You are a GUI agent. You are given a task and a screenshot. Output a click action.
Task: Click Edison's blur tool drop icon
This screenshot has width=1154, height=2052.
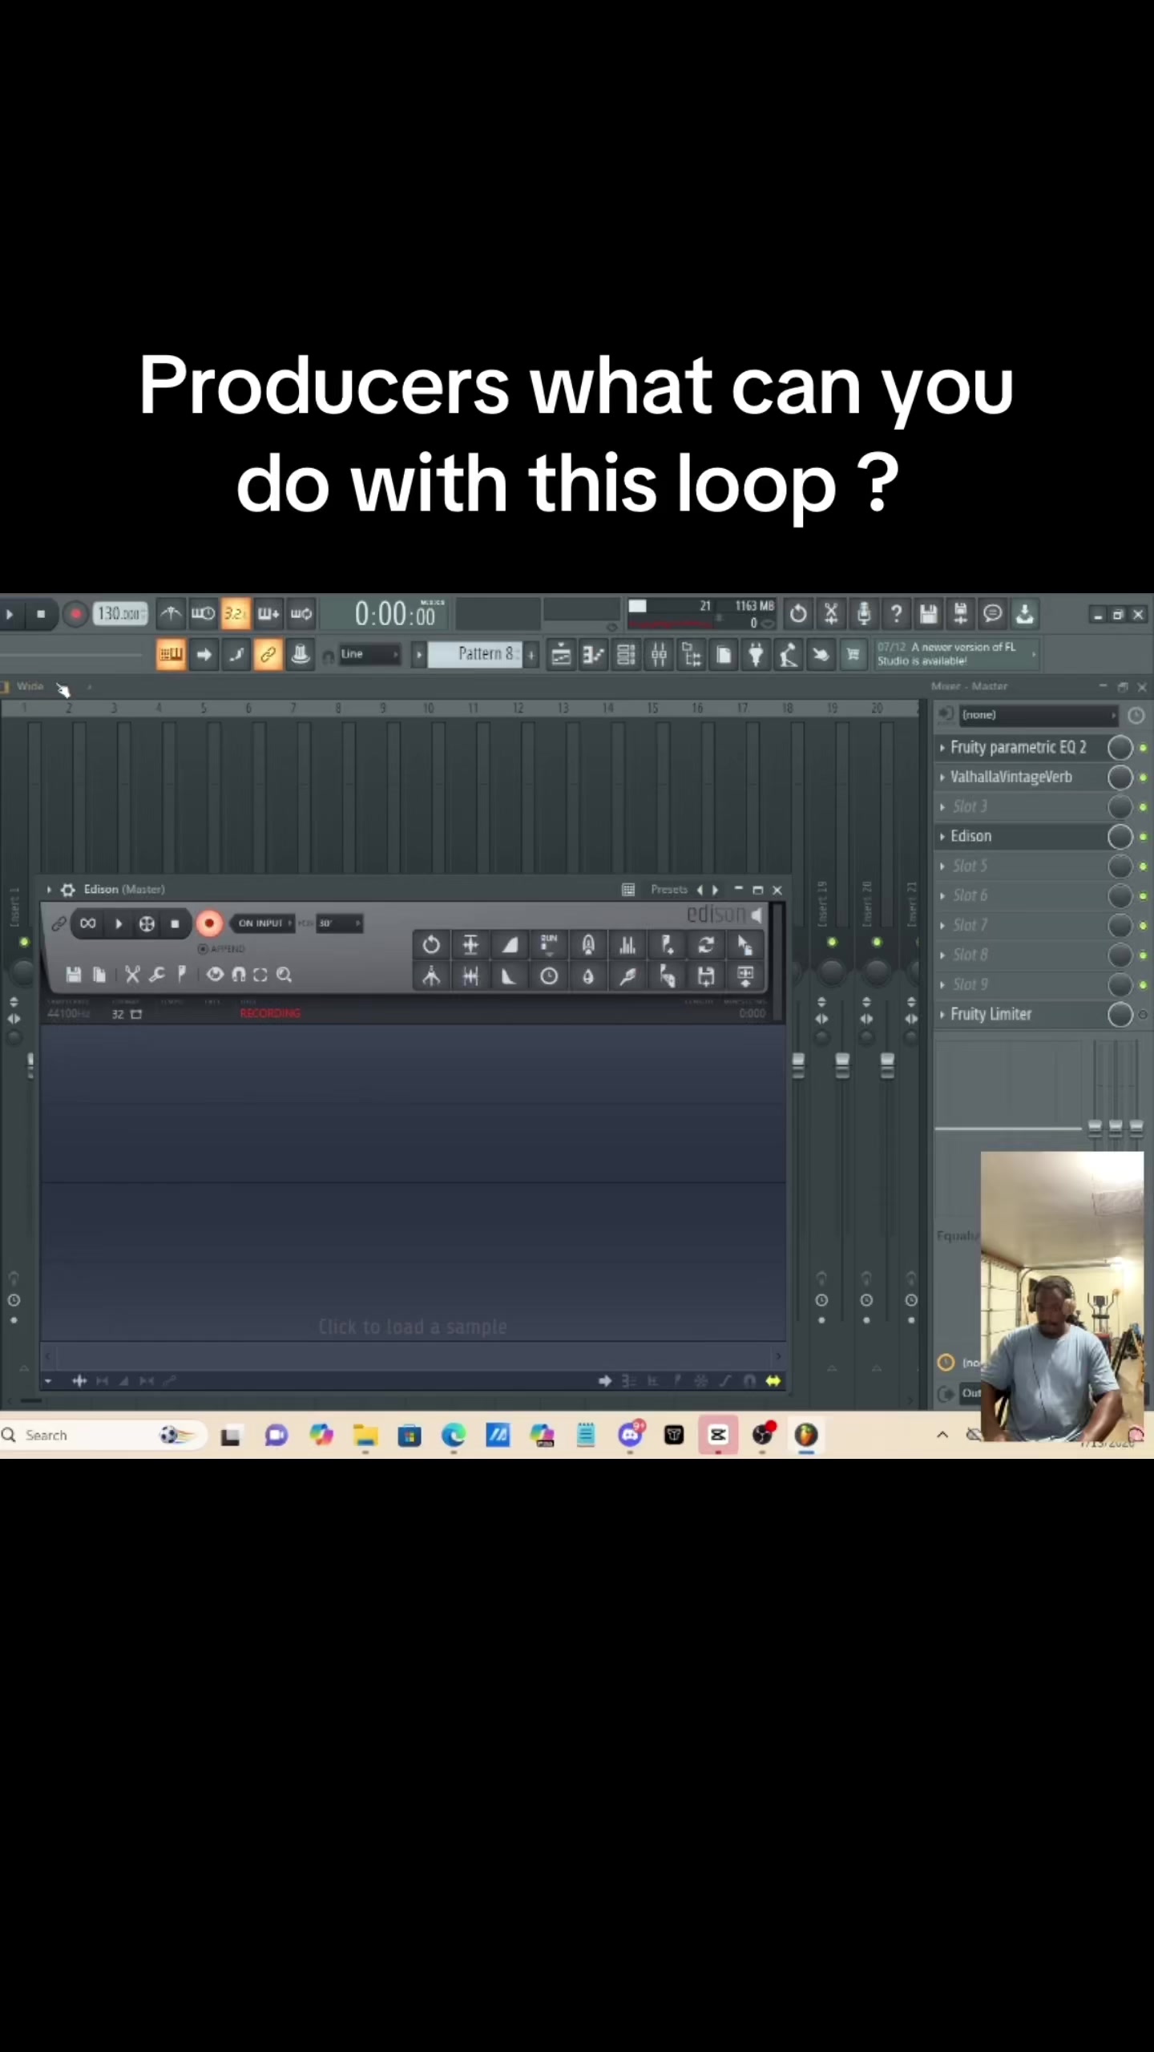pyautogui.click(x=588, y=976)
